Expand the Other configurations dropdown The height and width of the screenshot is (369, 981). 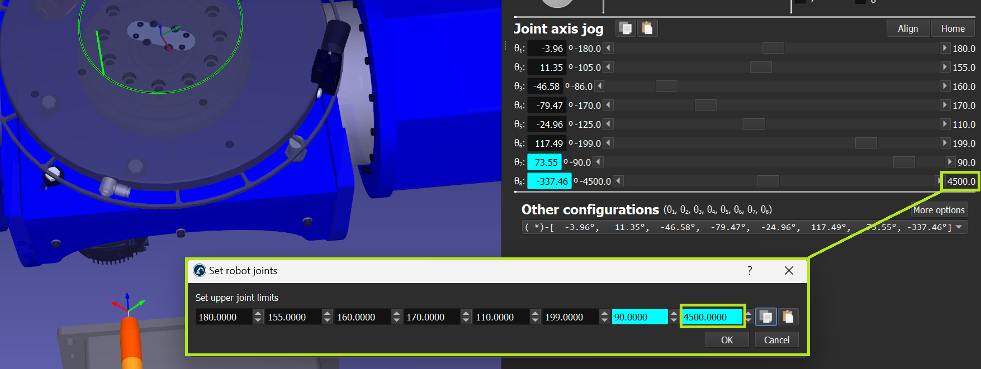pyautogui.click(x=959, y=227)
